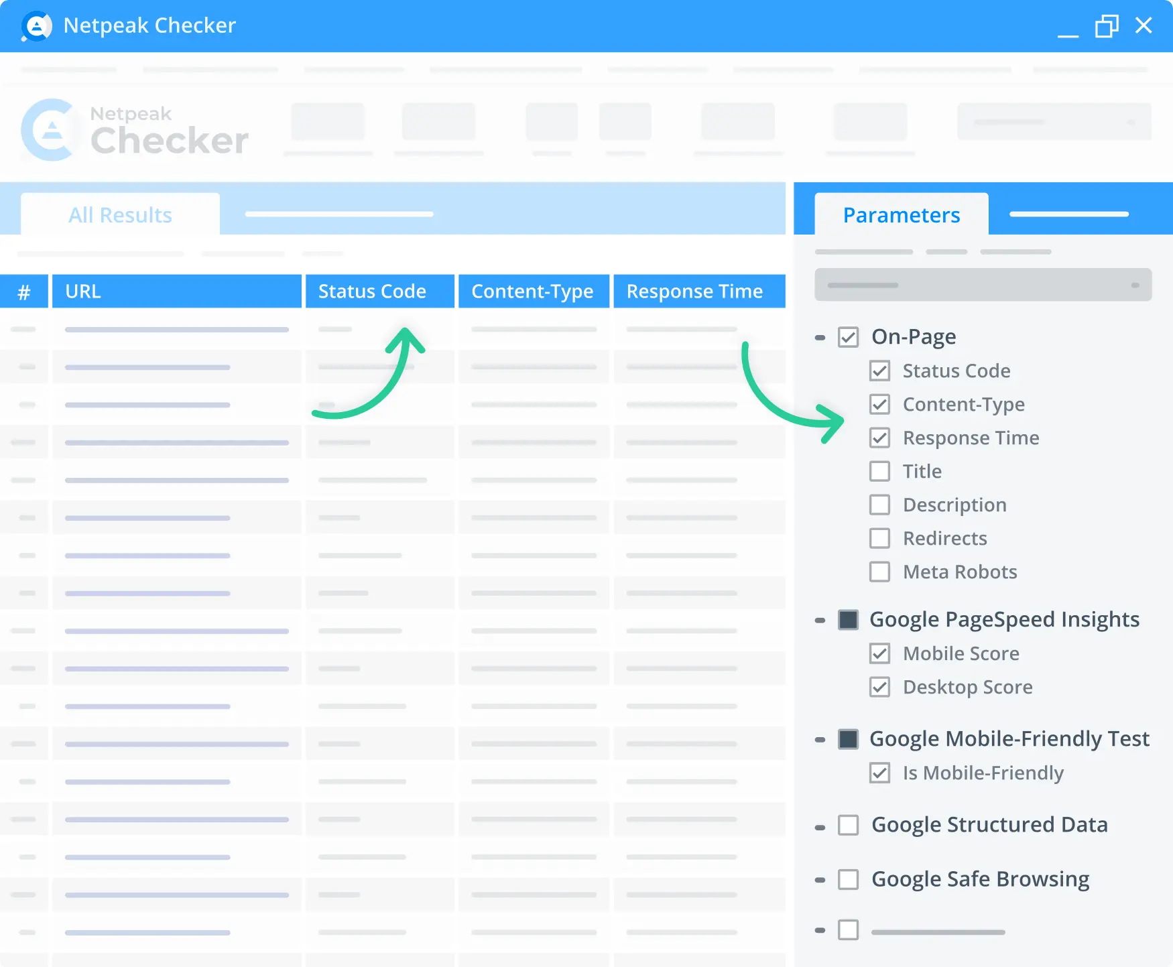The width and height of the screenshot is (1173, 967).
Task: Collapse the last unlabeled parameter group
Action: (820, 930)
